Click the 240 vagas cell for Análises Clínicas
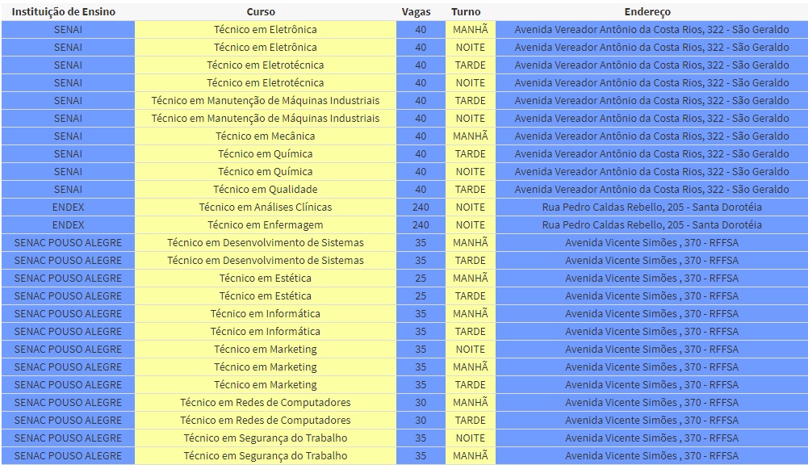Screen dimensions: 808x465 [x=421, y=207]
